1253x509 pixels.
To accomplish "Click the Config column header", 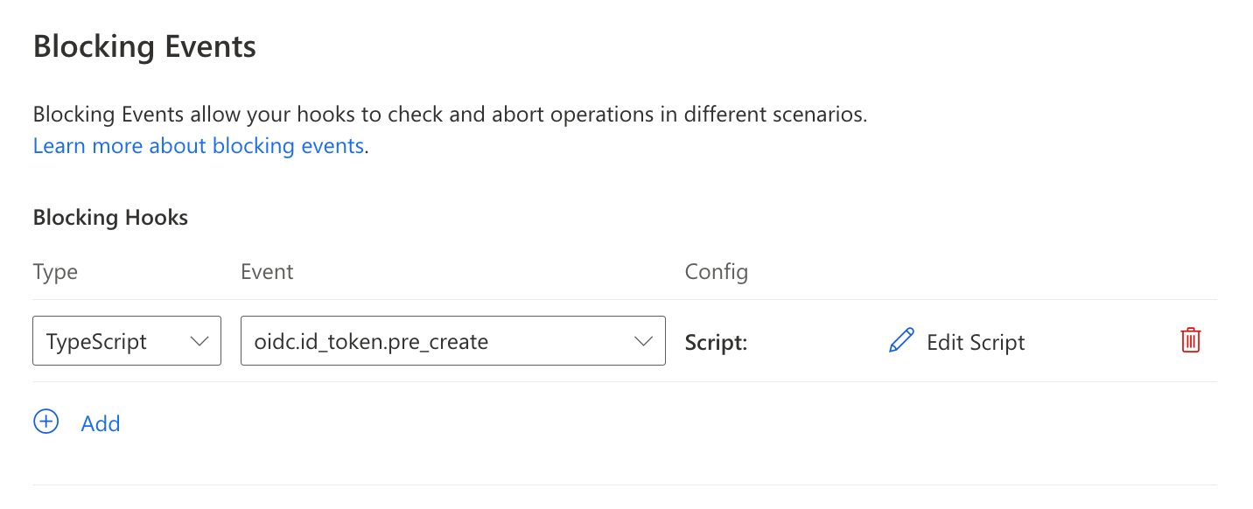I will pyautogui.click(x=716, y=272).
